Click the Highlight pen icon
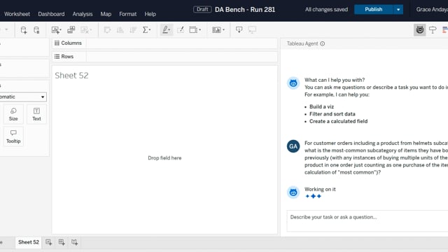448x252 pixels. coord(165,29)
